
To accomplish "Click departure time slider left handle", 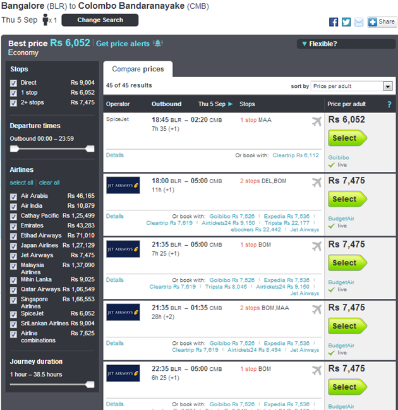I will [x=15, y=149].
